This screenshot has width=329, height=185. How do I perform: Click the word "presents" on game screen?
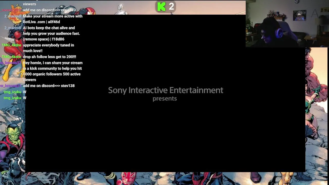165,99
